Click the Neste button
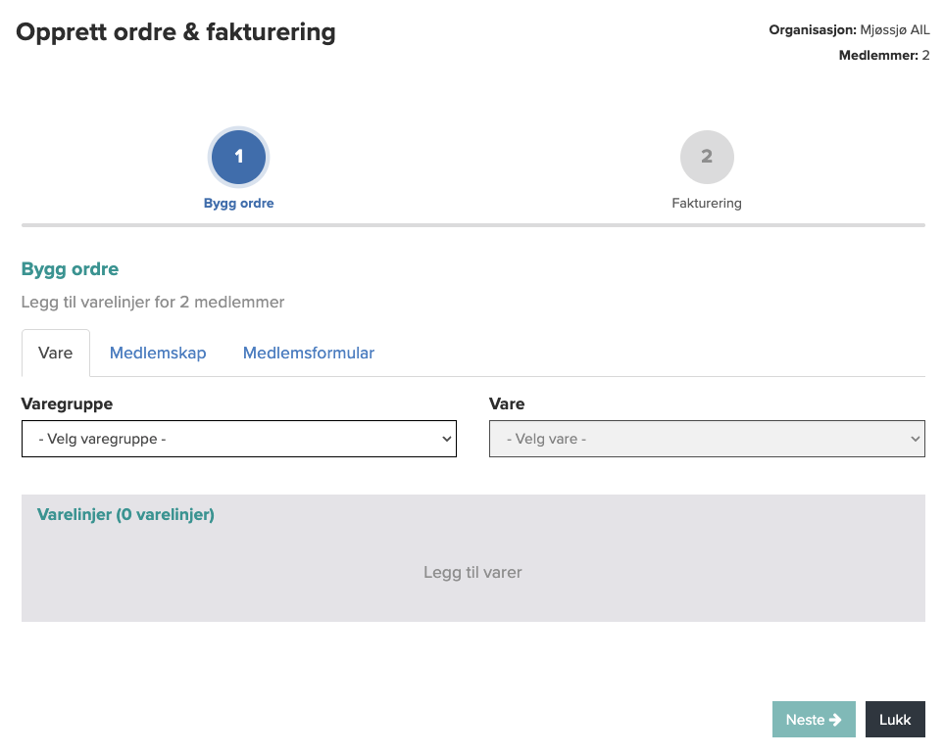This screenshot has height=756, width=944. coord(814,720)
